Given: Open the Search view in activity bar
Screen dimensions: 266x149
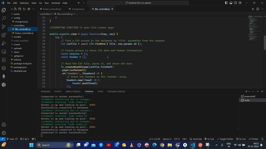Looking at the screenshot, I should tap(4, 18).
